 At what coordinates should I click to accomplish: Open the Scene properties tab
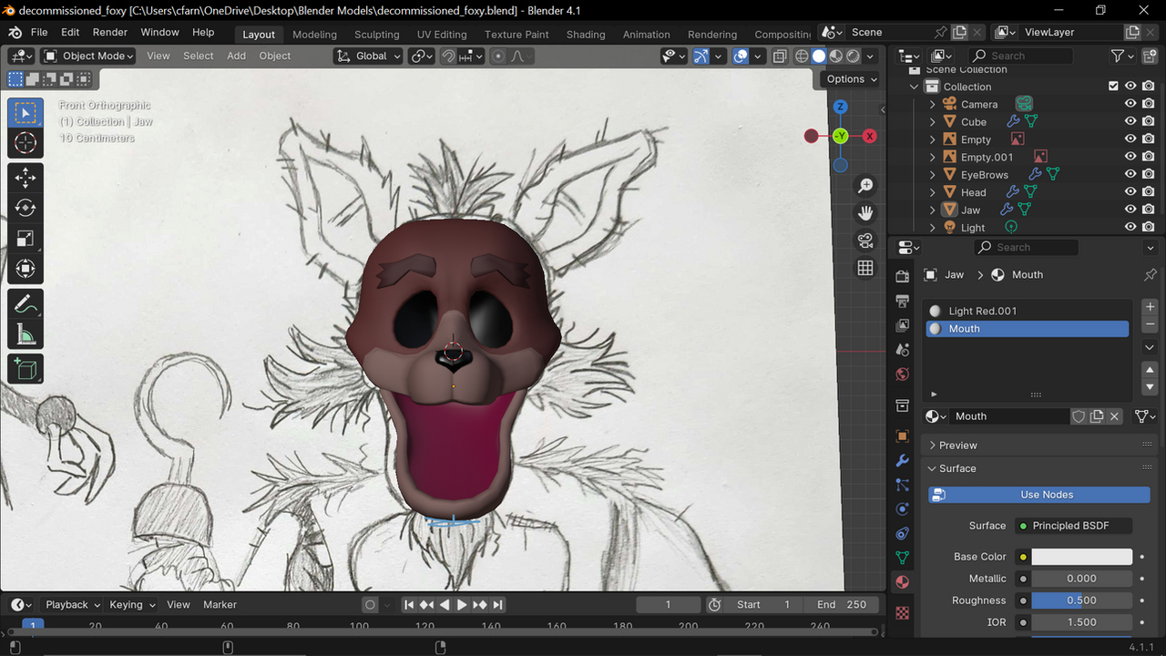coord(903,350)
